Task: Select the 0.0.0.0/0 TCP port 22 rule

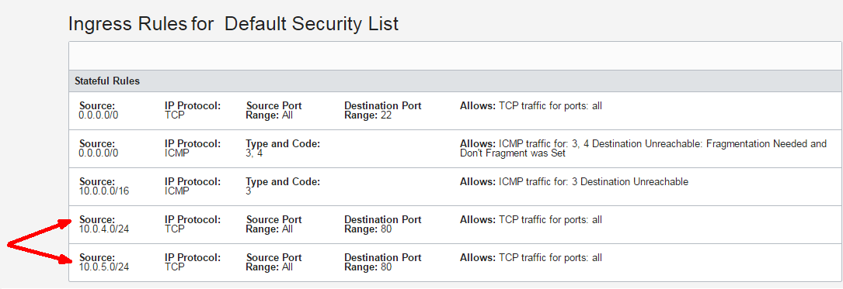Action: point(455,111)
